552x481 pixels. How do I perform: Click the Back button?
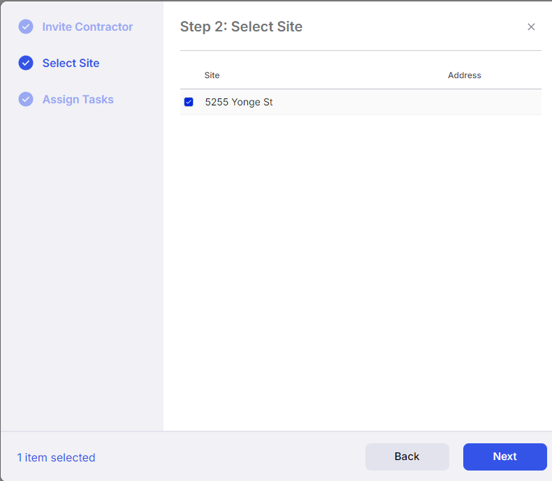point(407,457)
